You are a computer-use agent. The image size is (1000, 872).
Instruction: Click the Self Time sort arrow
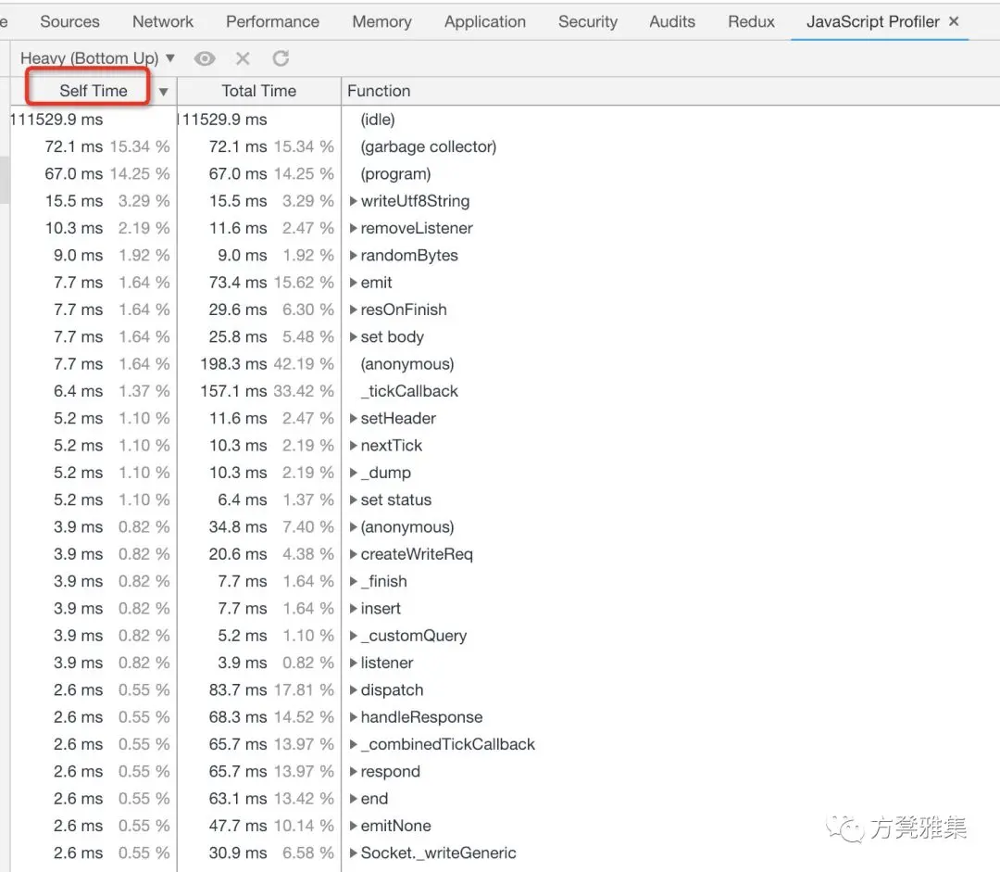(x=163, y=92)
